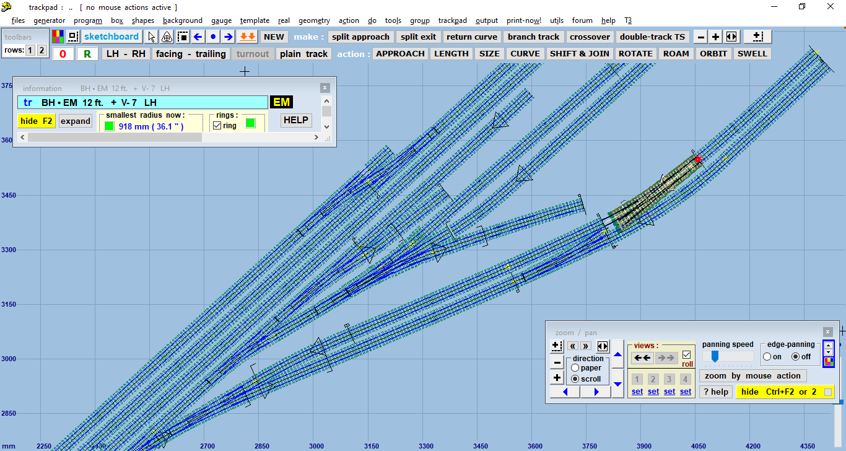
Task: Pan right with the blue right triangle
Action: pyautogui.click(x=596, y=392)
